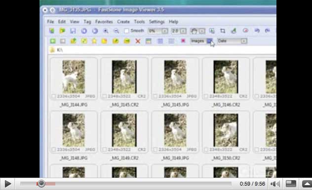Select the _MG_3150.CR2 thumbnail
The height and width of the screenshot is (190, 312).
point(226,130)
